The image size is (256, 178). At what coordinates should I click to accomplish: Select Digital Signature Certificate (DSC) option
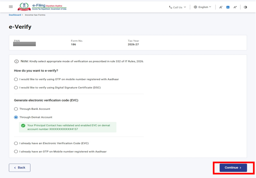click(16, 87)
